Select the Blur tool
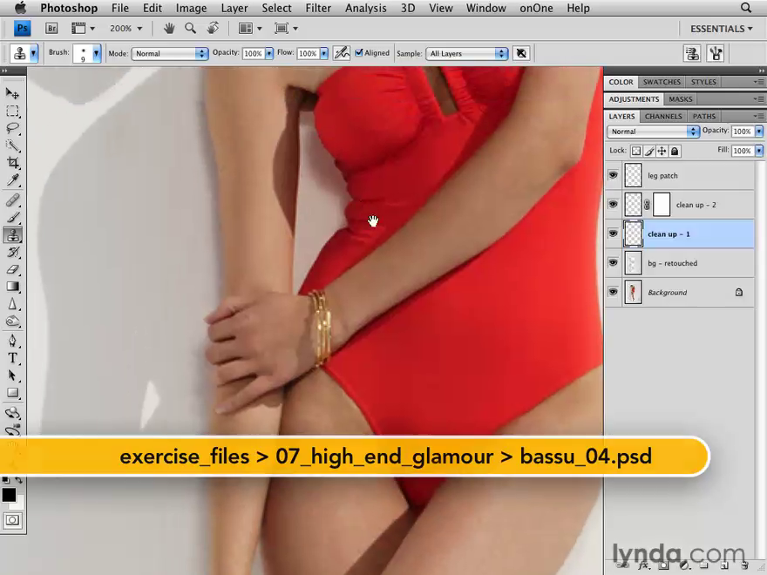The image size is (767, 575). tap(13, 304)
